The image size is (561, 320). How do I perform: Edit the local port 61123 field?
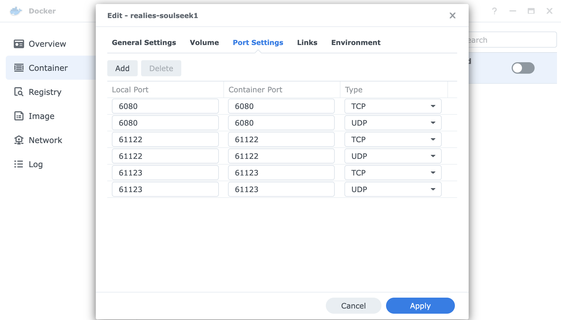[x=165, y=173]
